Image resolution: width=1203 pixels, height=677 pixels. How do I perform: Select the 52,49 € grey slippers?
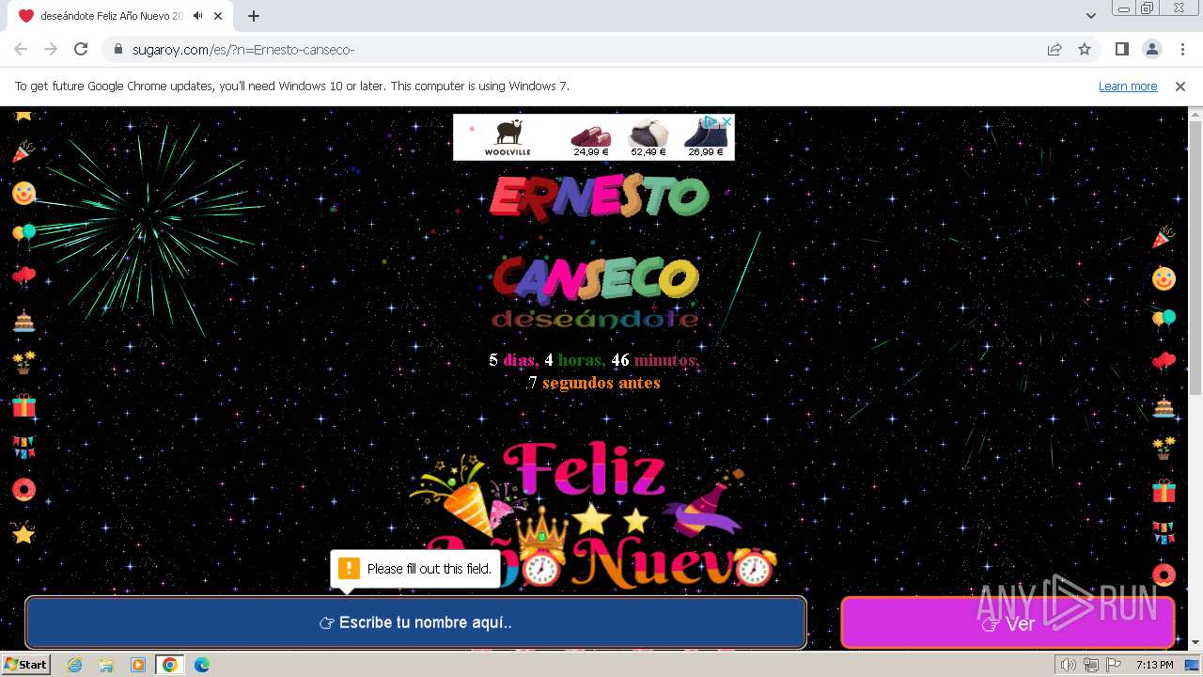click(648, 138)
